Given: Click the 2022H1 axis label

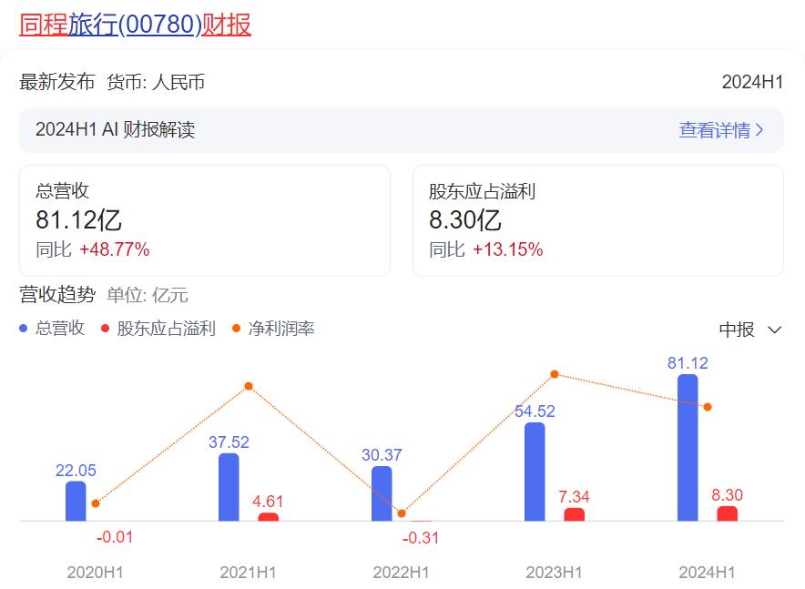Looking at the screenshot, I should [x=401, y=572].
